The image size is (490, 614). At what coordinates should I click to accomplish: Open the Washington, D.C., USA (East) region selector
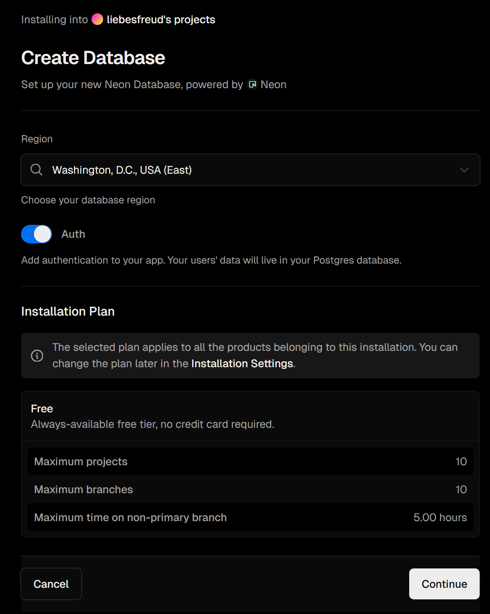[249, 170]
